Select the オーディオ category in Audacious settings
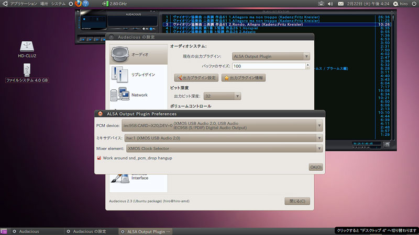Viewport: 419px width, 235px height. 138,54
